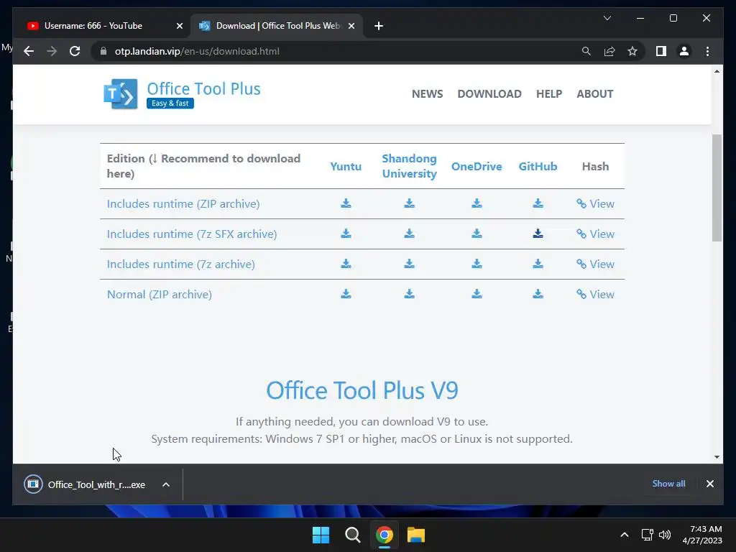Bookmark this page with the star
This screenshot has width=736, height=552.
632,51
